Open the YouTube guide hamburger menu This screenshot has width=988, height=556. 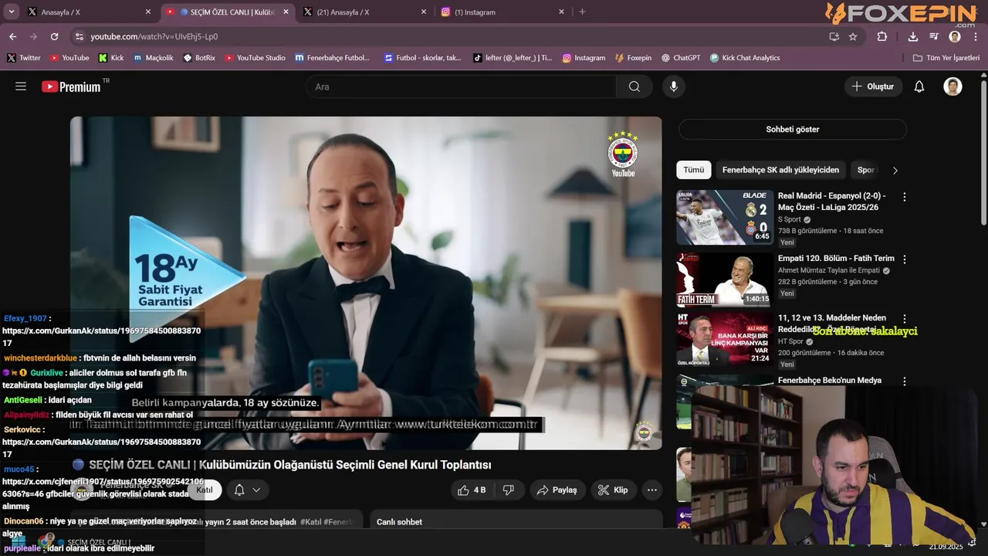coord(21,86)
